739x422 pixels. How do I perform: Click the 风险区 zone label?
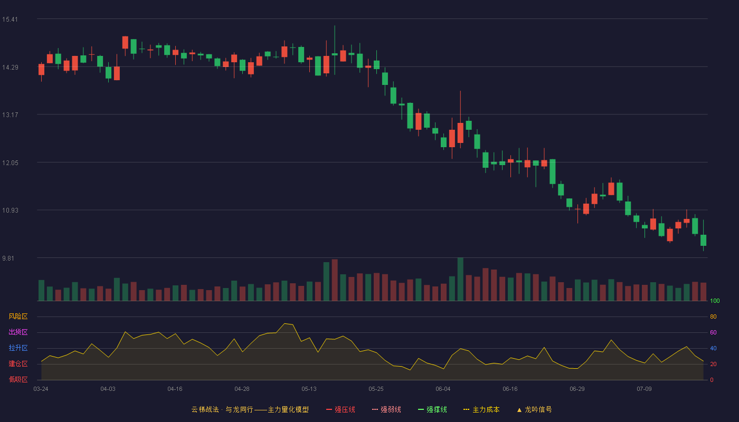[x=18, y=316]
